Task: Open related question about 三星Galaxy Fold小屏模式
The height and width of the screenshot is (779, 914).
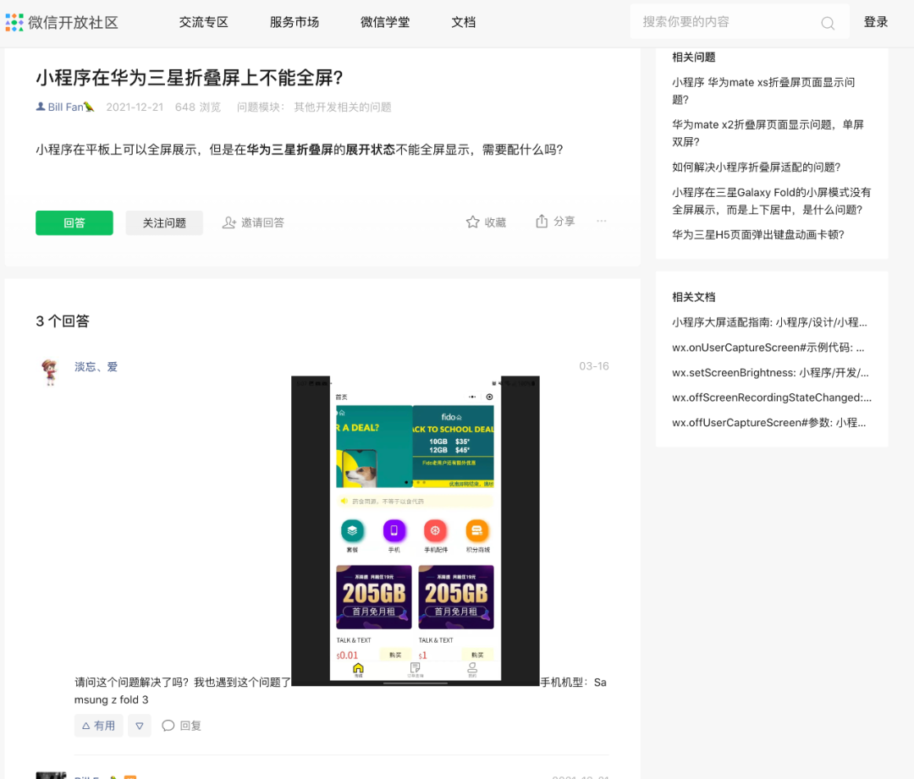Action: (x=771, y=201)
